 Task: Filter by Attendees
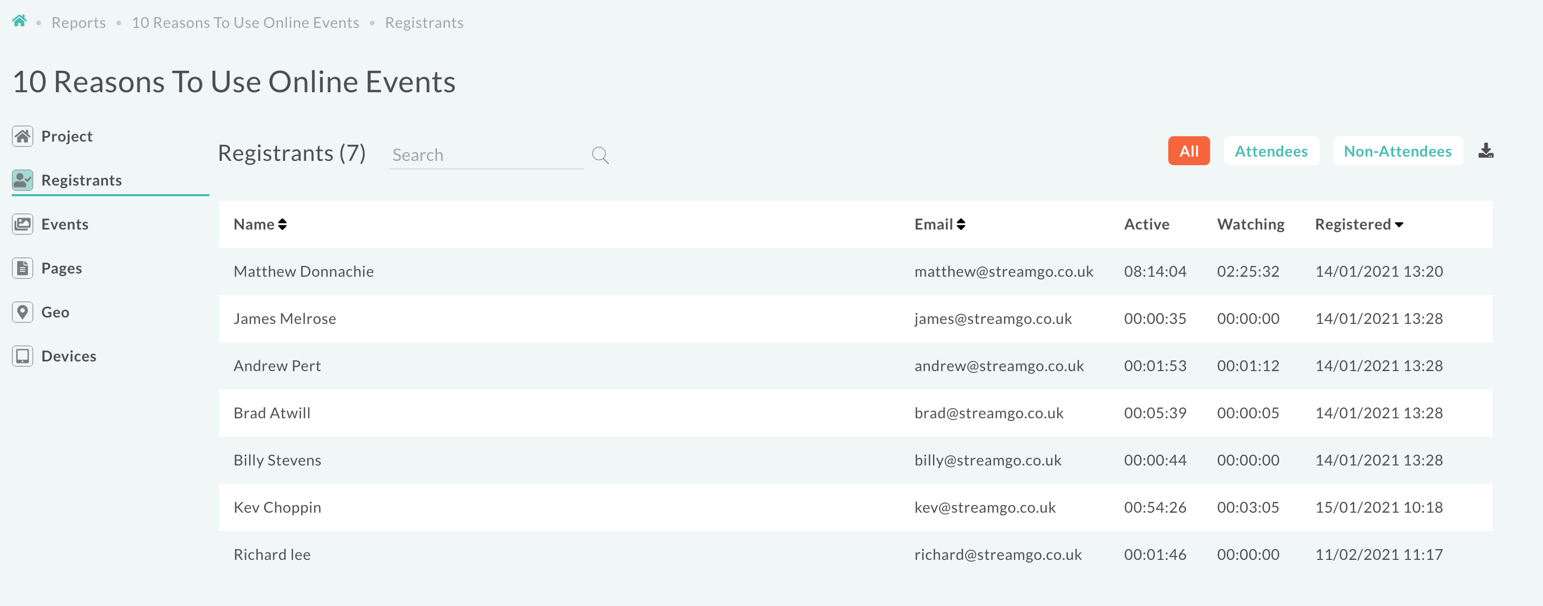(1271, 151)
